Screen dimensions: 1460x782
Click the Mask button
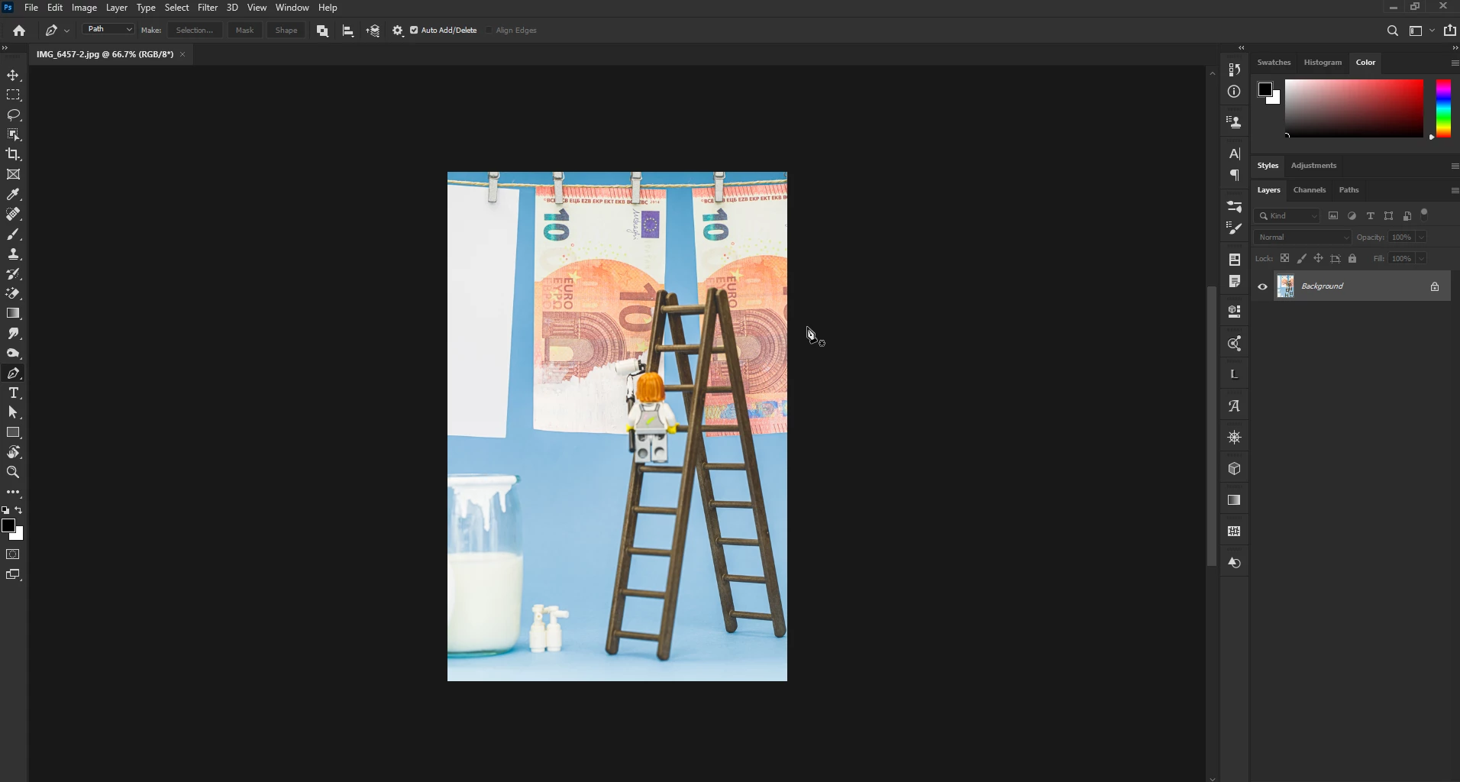(x=244, y=31)
